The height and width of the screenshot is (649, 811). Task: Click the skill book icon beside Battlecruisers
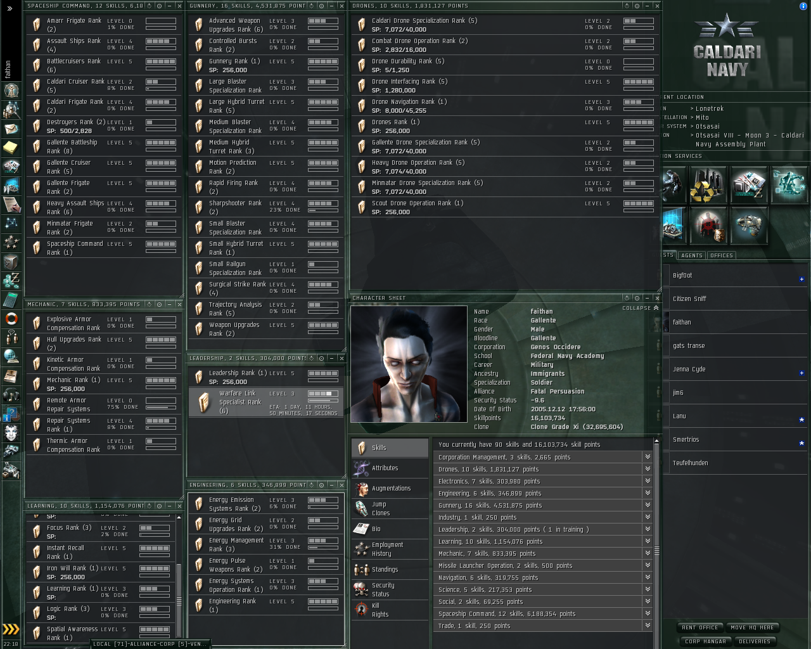click(x=36, y=65)
